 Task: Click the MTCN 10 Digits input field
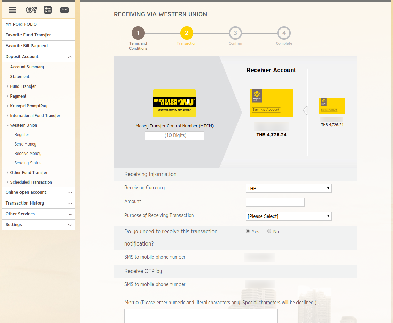(x=174, y=136)
